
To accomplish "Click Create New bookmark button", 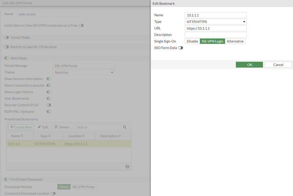I will (21, 127).
